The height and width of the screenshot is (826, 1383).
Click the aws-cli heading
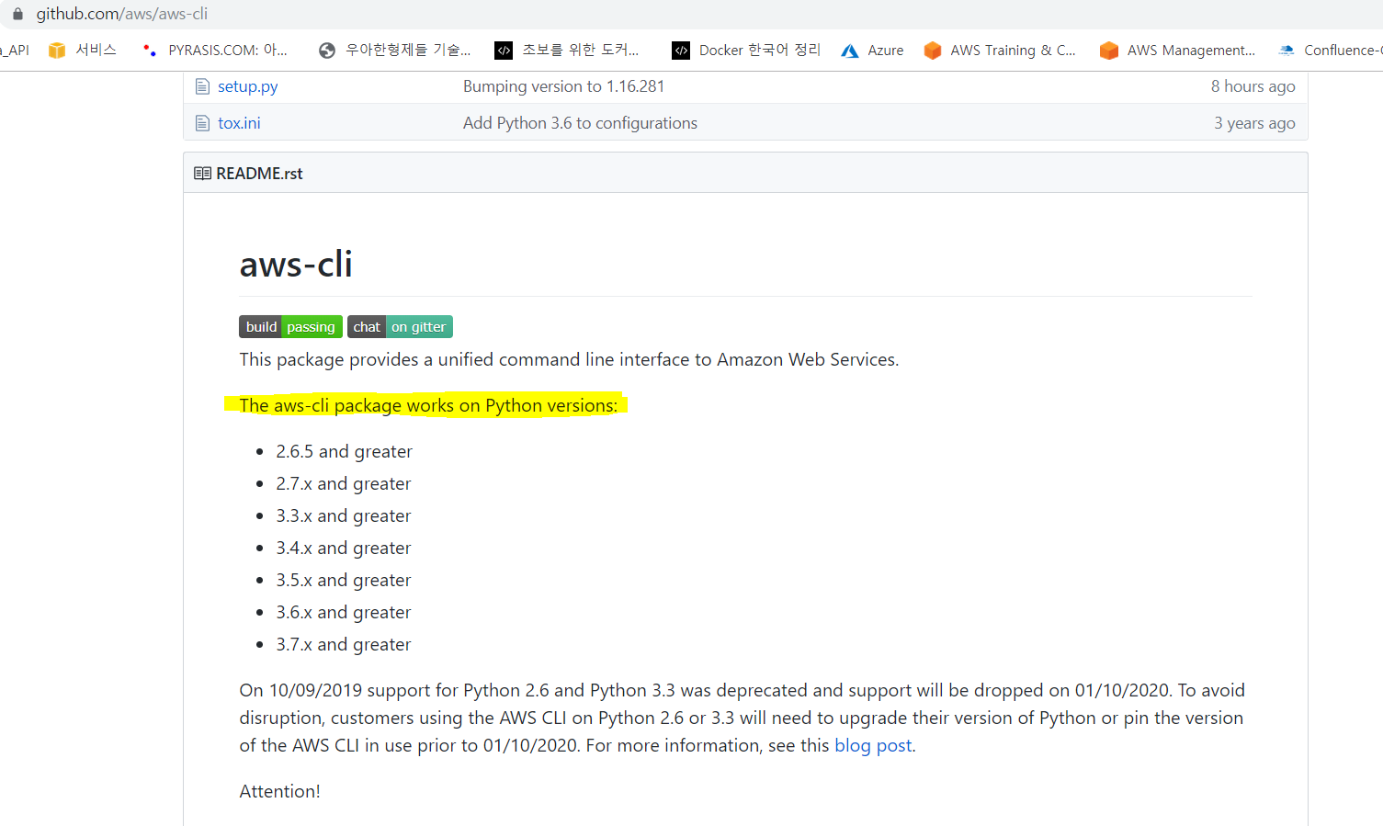[x=296, y=265]
